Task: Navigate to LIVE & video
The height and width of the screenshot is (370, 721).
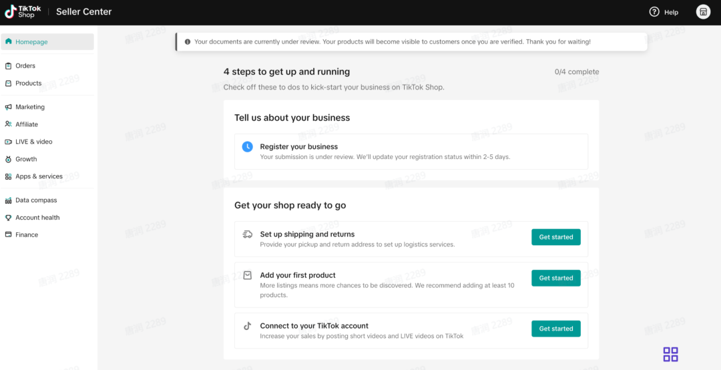Action: [x=33, y=142]
